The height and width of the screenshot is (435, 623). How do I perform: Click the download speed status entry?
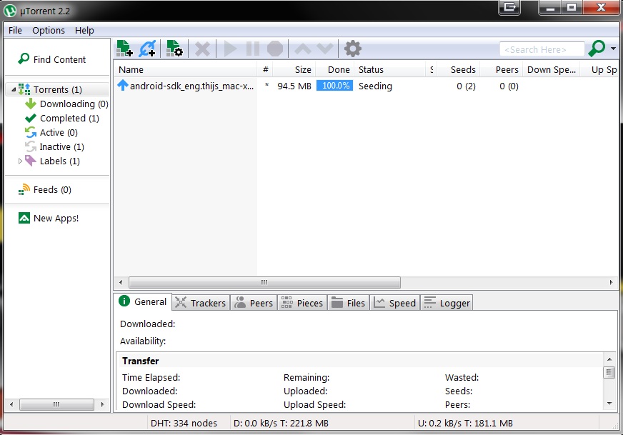click(281, 423)
